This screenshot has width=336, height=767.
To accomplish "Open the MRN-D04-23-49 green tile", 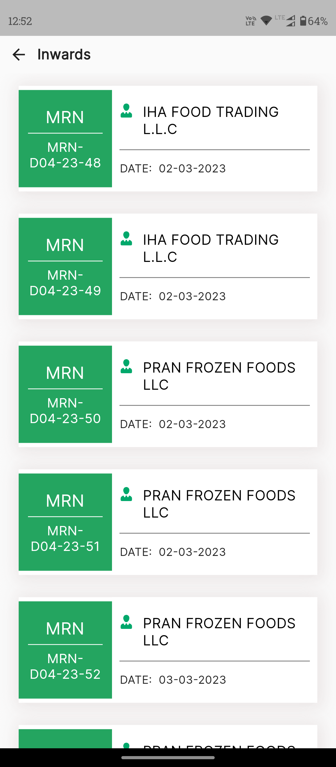I will coord(65,267).
